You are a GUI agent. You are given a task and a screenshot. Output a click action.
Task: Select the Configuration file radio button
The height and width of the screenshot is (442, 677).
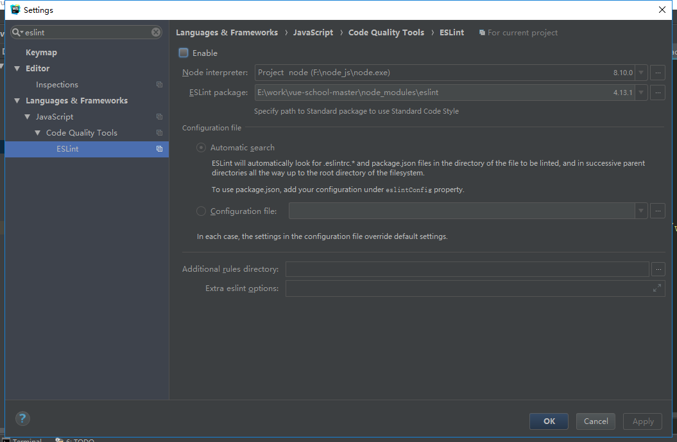[201, 211]
